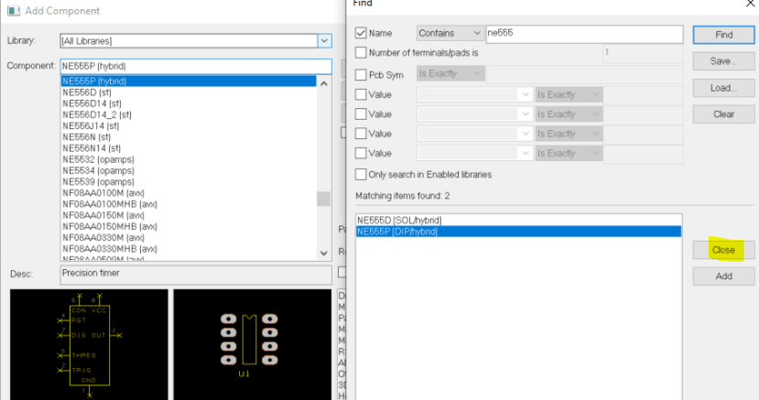Select NF08AA0330M (avx) in component list
759x400 pixels.
(x=189, y=237)
